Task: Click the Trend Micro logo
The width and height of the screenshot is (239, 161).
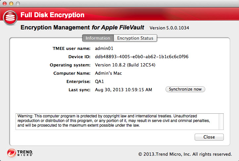Action: pyautogui.click(x=20, y=153)
